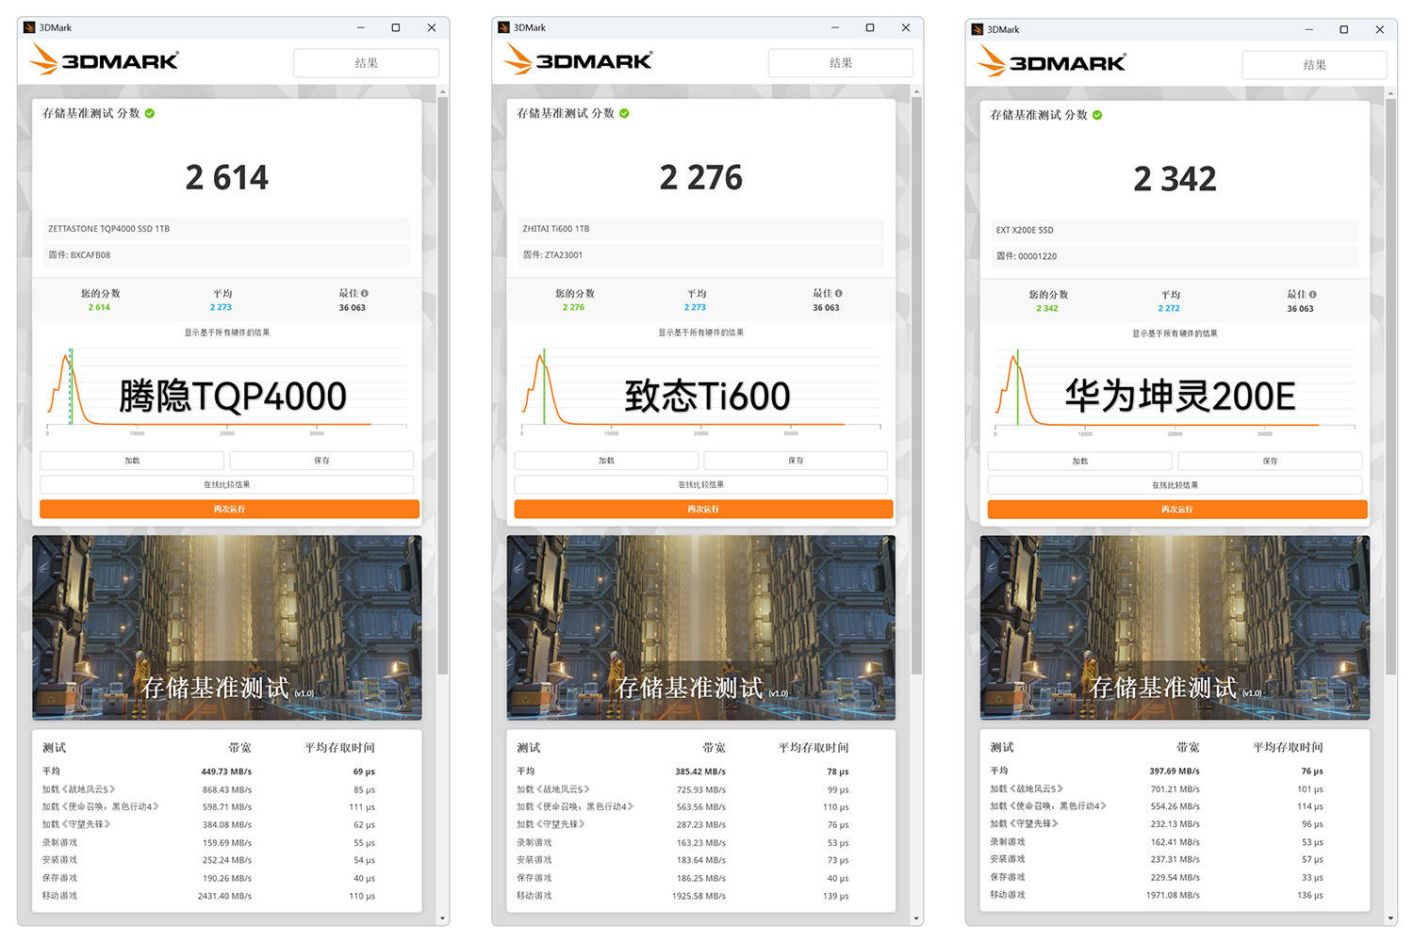Click 在线比较结果 in ZETTASTONE TQP4000 window

pos(227,484)
